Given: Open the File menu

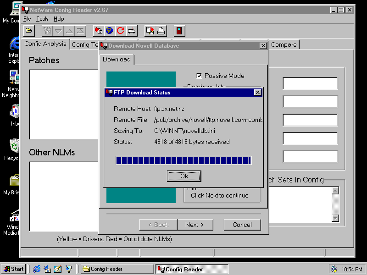Looking at the screenshot, I should 27,19.
